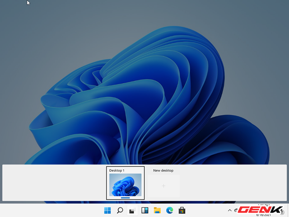Select the Desktop 1 thumbnail
This screenshot has height=217, width=289.
(126, 185)
